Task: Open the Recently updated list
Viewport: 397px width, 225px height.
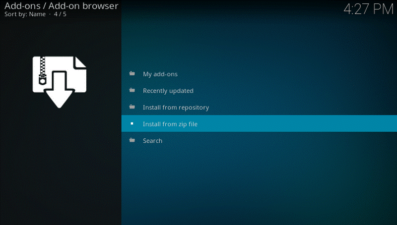Action: (x=168, y=91)
